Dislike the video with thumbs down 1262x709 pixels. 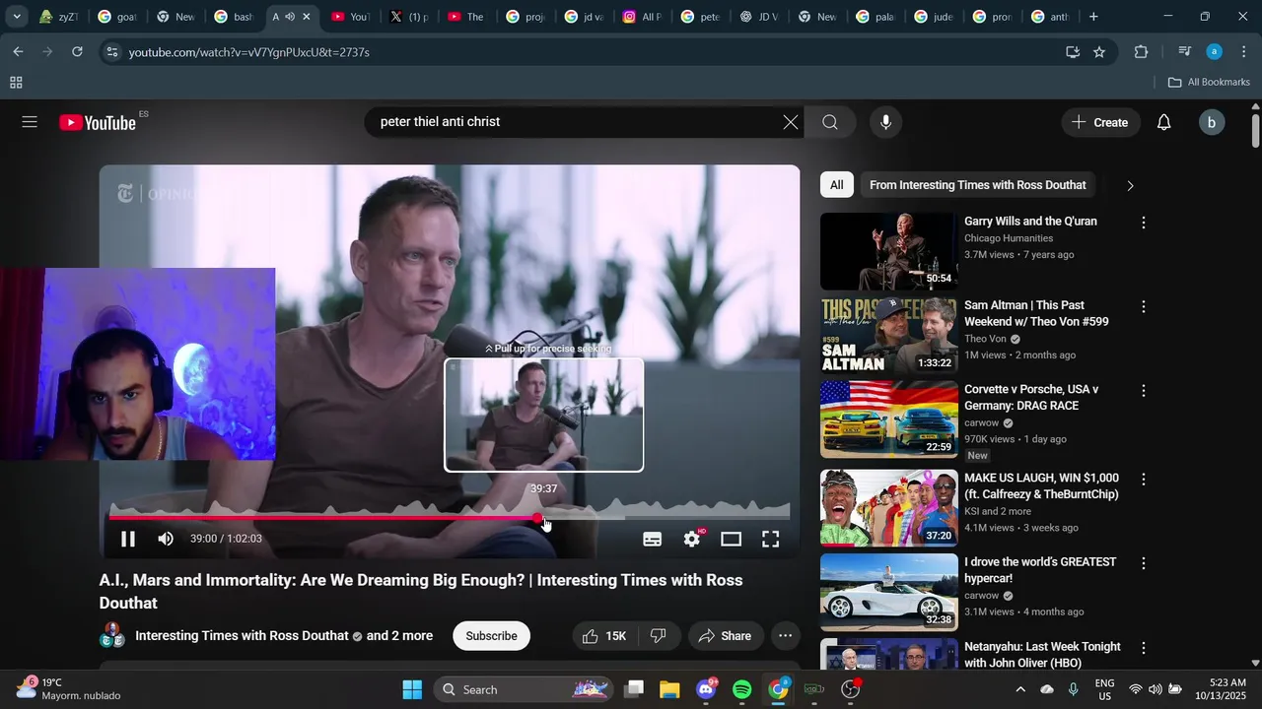pos(659,636)
